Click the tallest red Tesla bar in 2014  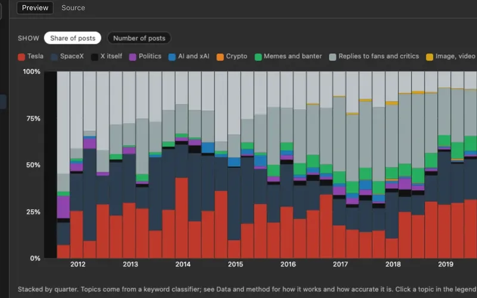[182, 218]
